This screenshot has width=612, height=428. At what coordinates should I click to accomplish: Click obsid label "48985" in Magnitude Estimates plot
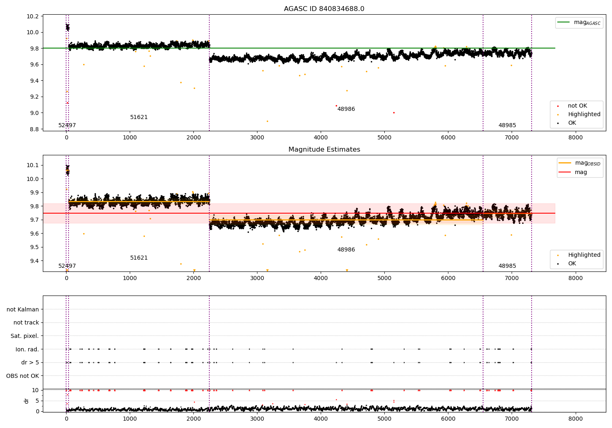click(x=507, y=266)
